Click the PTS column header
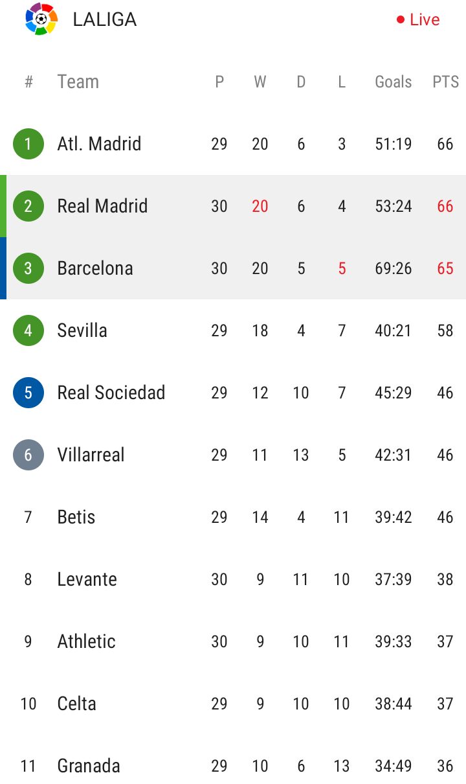This screenshot has height=784, width=466. [x=445, y=82]
